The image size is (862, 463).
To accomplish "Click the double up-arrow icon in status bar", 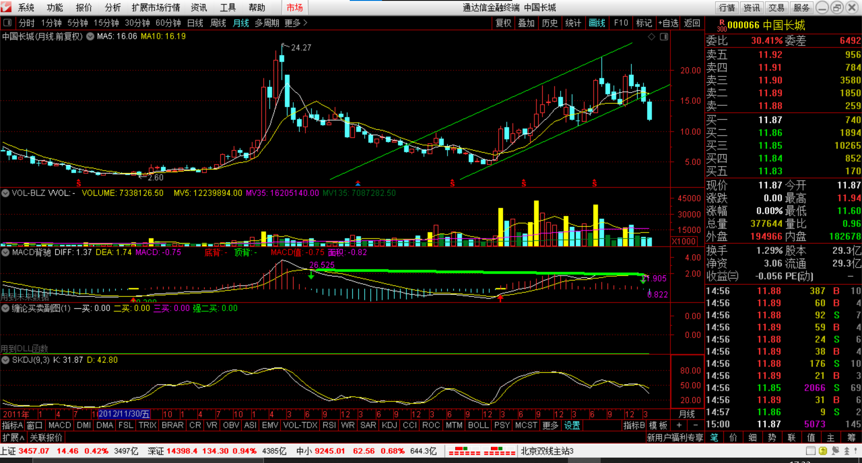I will coord(847,450).
